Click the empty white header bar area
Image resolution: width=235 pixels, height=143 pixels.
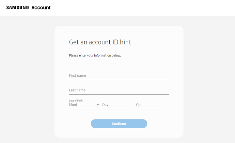point(142,8)
